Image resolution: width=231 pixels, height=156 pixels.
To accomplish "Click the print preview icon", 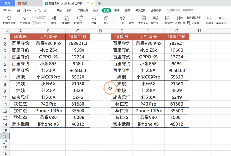I will tap(34, 11).
